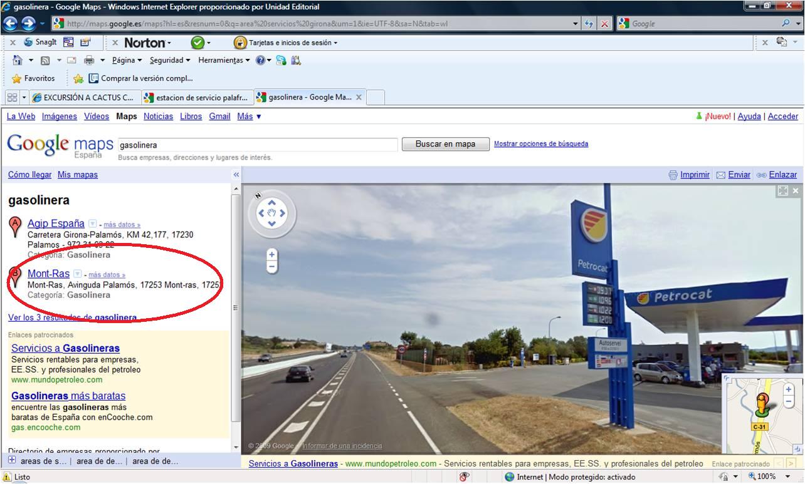Zoom out Street View with the minus button

click(272, 267)
